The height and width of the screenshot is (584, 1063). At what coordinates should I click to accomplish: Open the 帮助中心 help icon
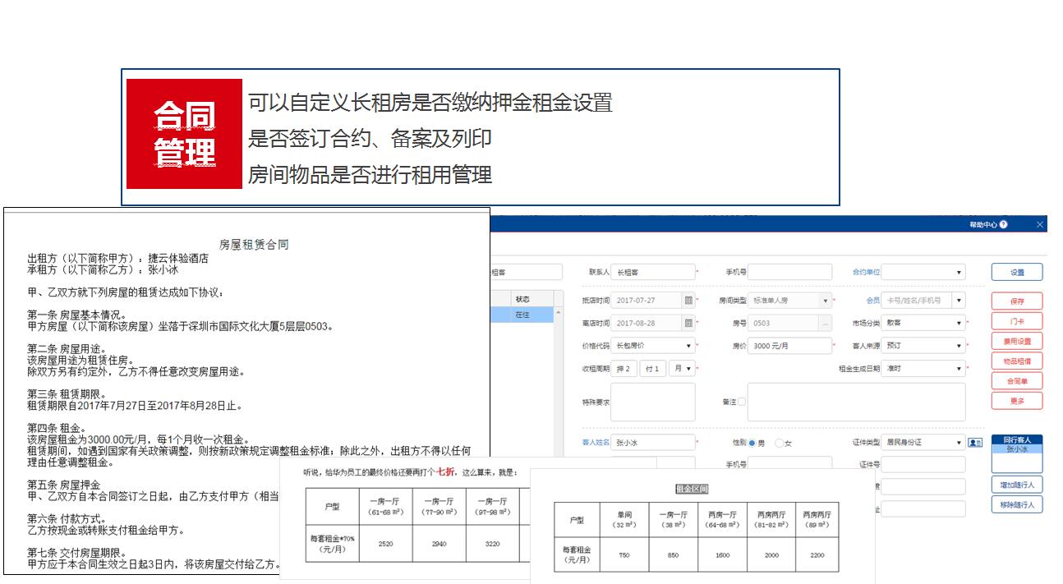point(1004,225)
